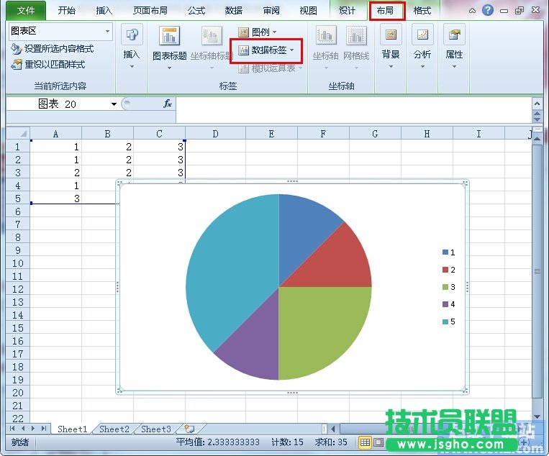
Task: Click Reset to Match Style (重设以匹配样式)
Action: (48, 64)
